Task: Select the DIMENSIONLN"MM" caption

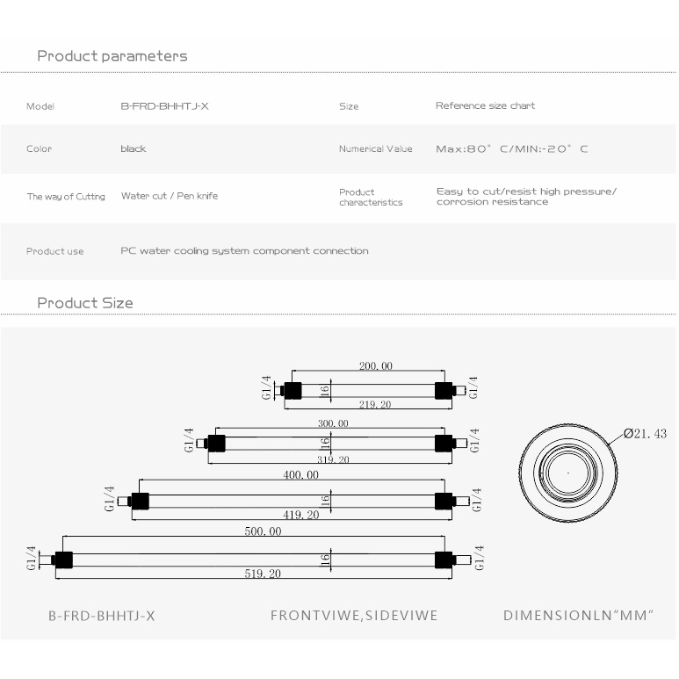Action: (578, 616)
